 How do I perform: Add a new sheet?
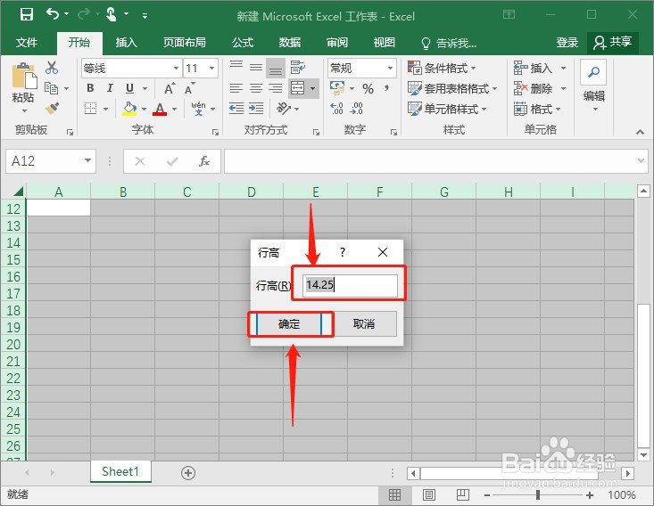(x=188, y=473)
